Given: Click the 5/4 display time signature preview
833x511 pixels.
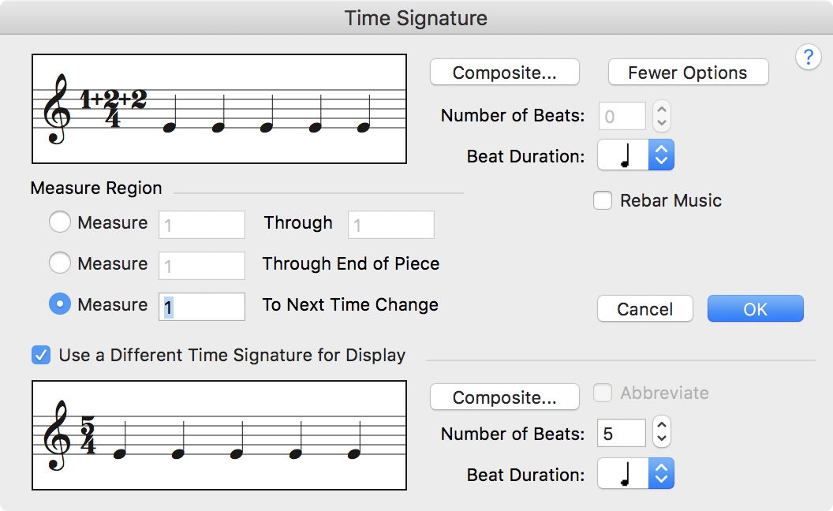Looking at the screenshot, I should click(x=219, y=435).
